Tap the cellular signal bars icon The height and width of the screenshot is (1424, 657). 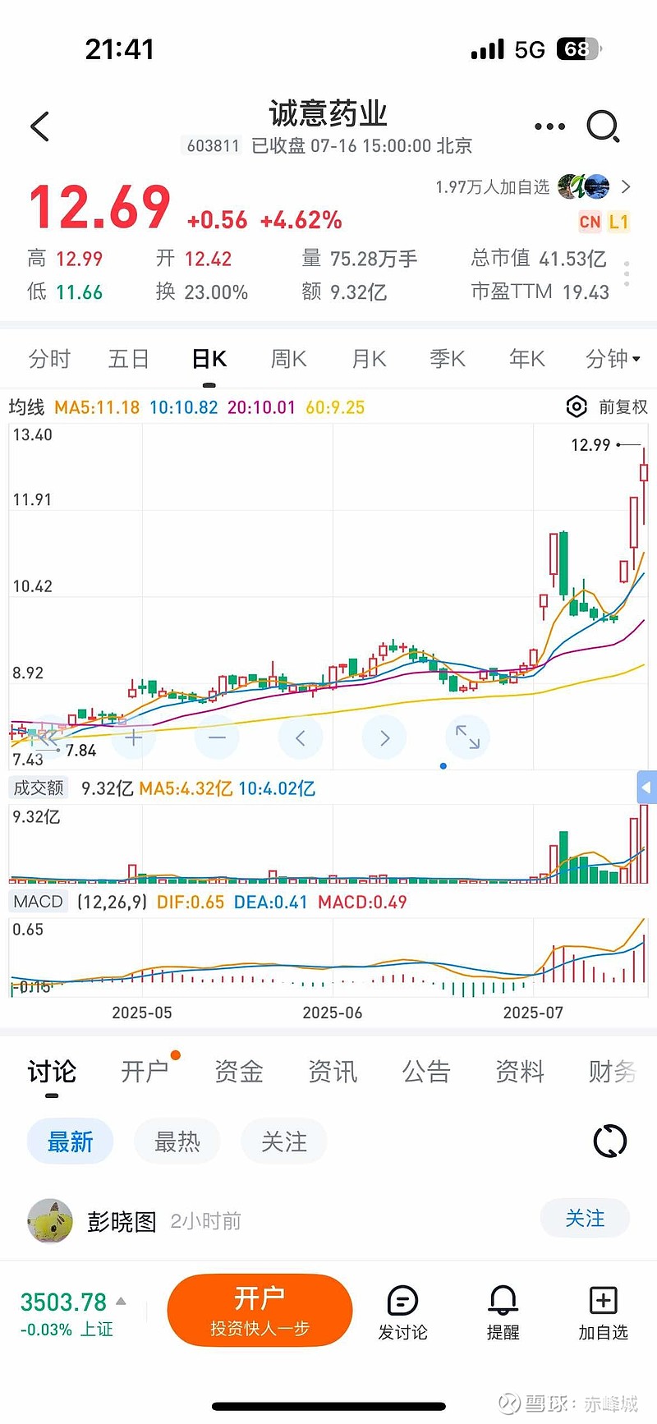(x=488, y=50)
